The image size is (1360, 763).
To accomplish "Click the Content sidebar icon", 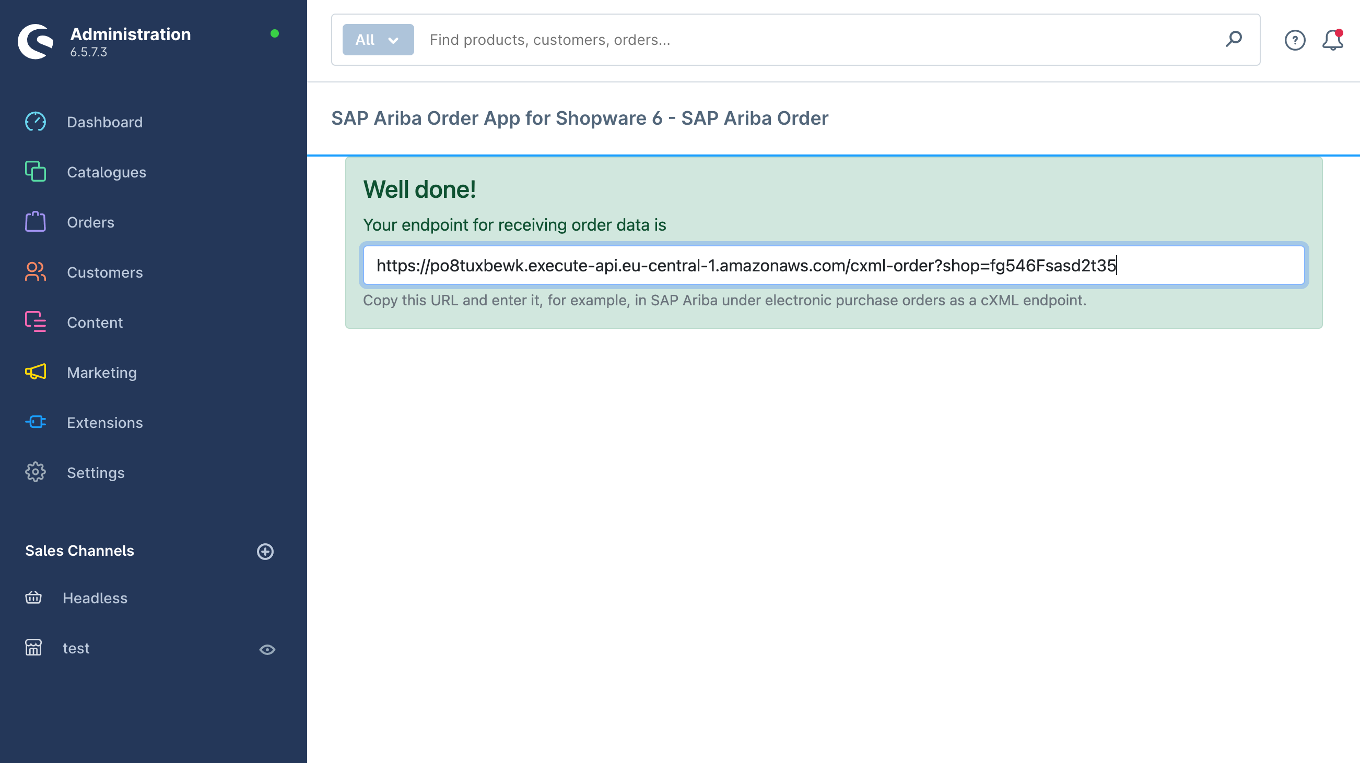I will tap(36, 322).
